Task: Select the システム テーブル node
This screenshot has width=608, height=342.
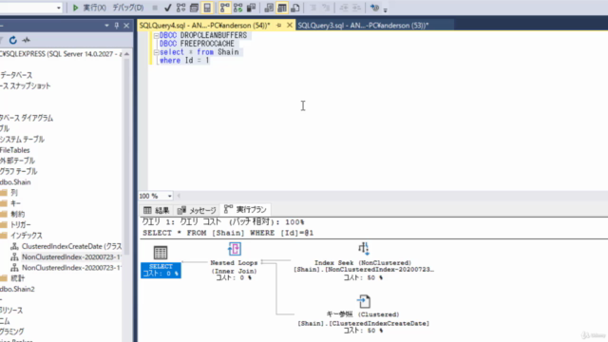Action: pyautogui.click(x=22, y=140)
